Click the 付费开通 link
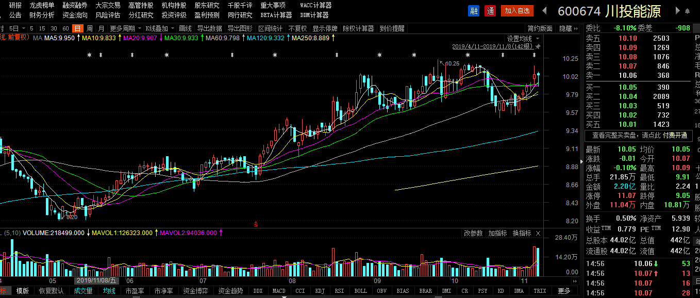The width and height of the screenshot is (700, 298). tap(675, 135)
